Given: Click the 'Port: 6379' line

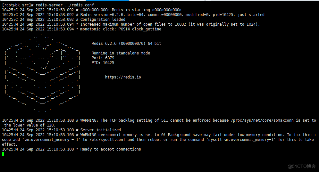Looking at the screenshot, I should pyautogui.click(x=103, y=58).
